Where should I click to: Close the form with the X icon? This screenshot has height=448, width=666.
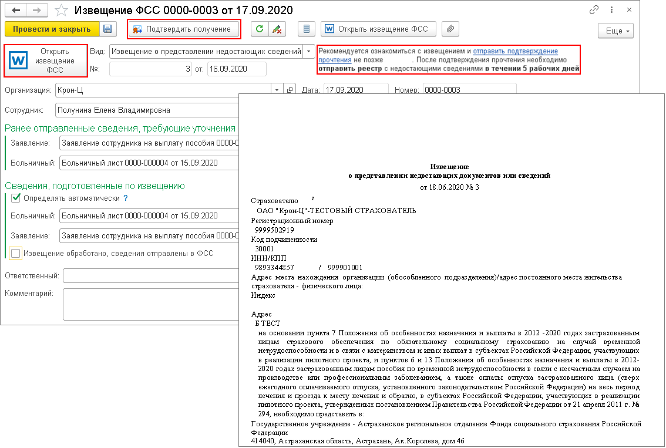[630, 10]
